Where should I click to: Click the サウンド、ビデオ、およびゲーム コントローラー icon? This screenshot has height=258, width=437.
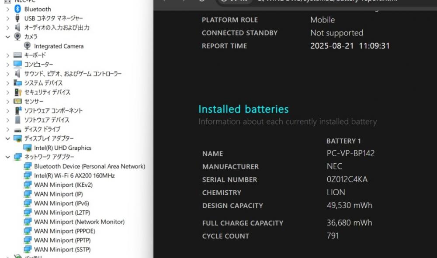[x=17, y=73]
